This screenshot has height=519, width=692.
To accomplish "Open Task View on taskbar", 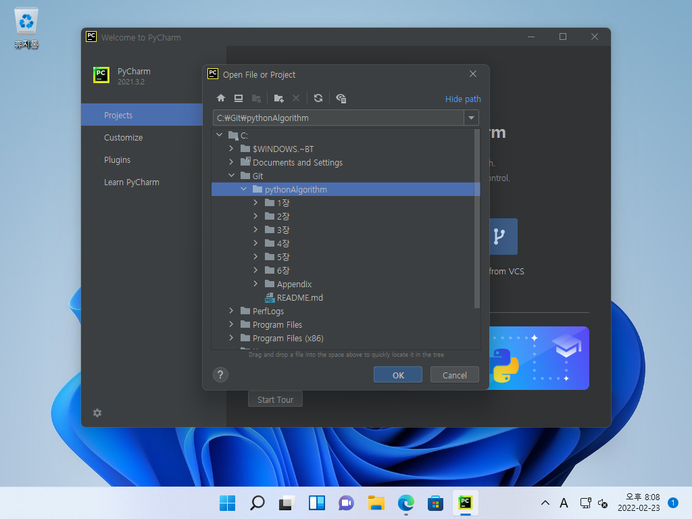I will (287, 503).
